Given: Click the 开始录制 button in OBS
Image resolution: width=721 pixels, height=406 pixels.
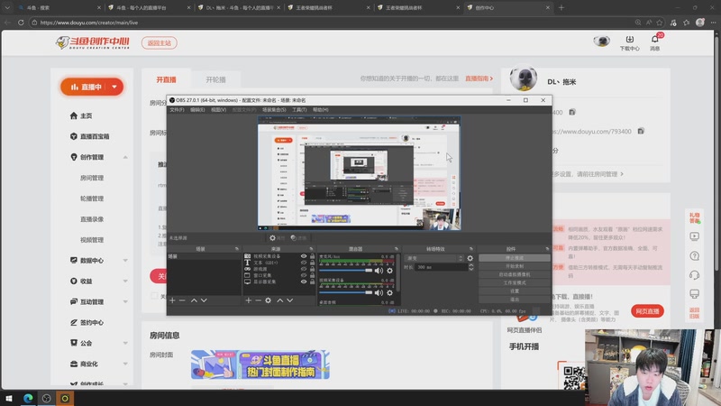Looking at the screenshot, I should 514,266.
